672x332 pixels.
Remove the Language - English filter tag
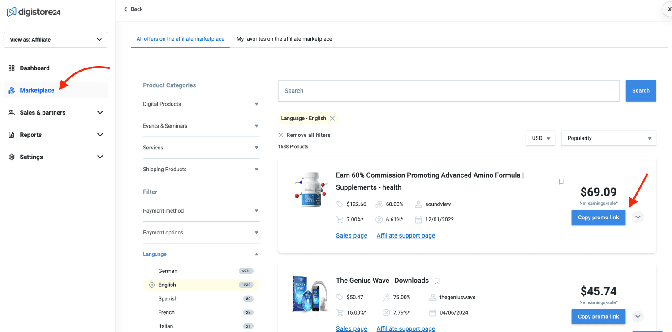(x=332, y=119)
